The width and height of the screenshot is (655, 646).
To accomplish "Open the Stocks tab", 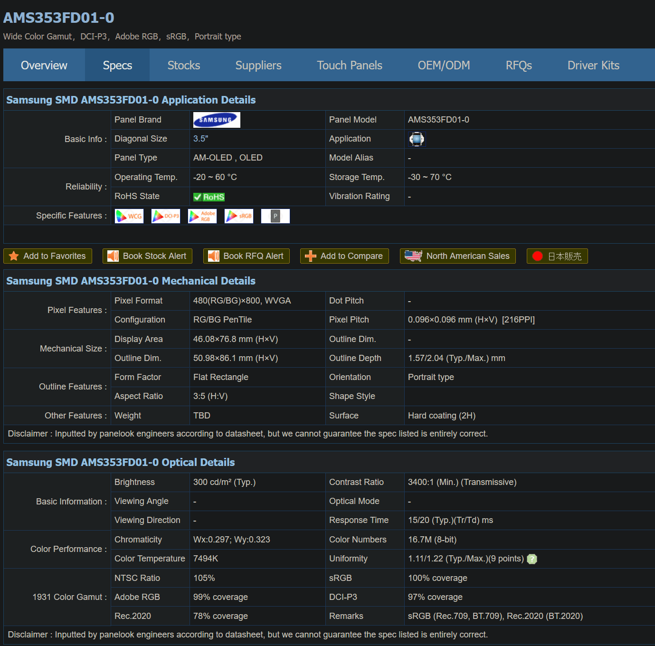I will point(184,65).
